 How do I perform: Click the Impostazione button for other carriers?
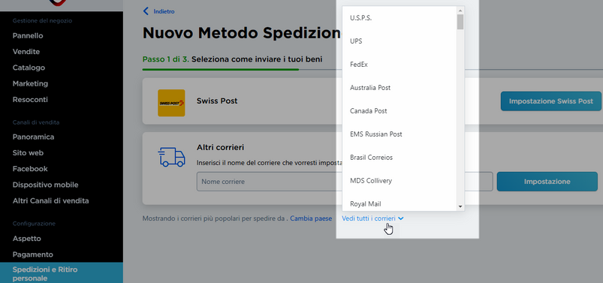547,182
